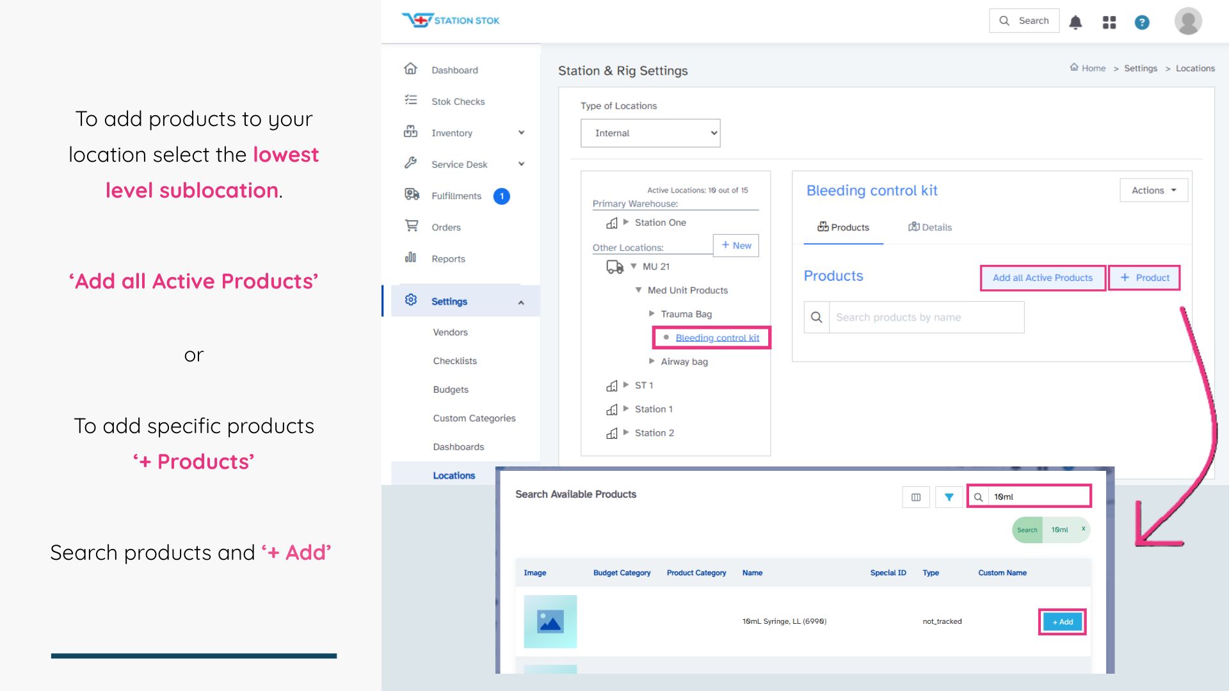Expand the Station 2 location
This screenshot has width=1229, height=691.
tap(626, 433)
